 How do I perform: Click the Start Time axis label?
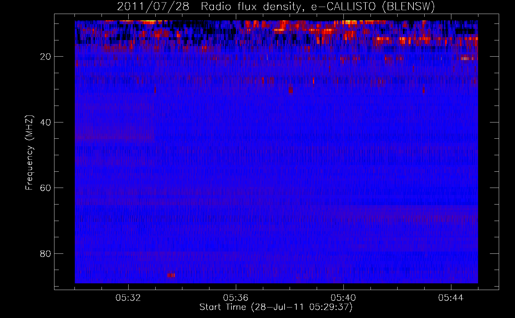coord(276,307)
